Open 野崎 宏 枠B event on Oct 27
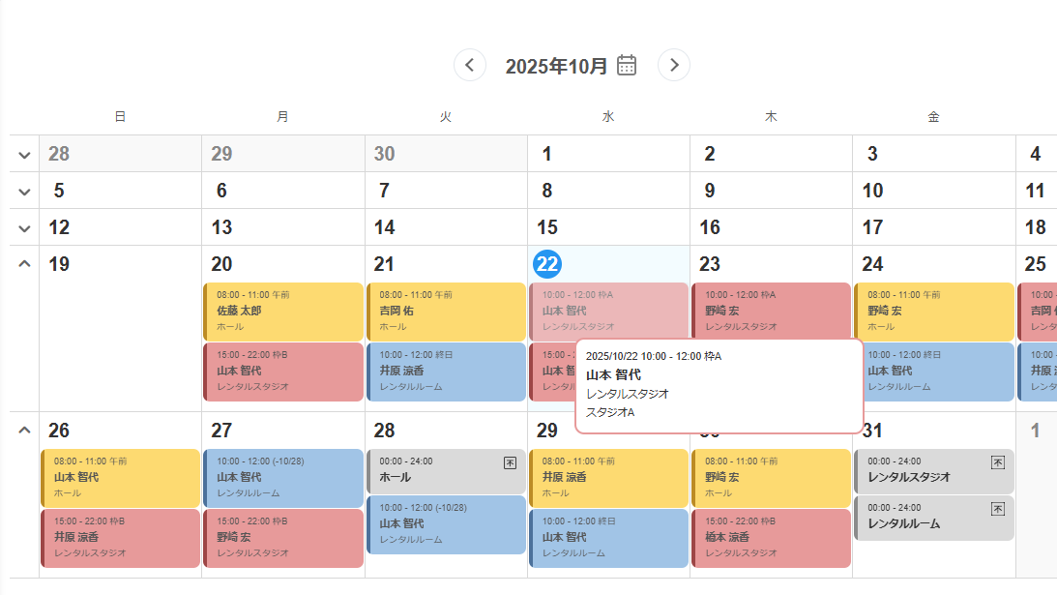This screenshot has width=1057, height=595. 283,537
